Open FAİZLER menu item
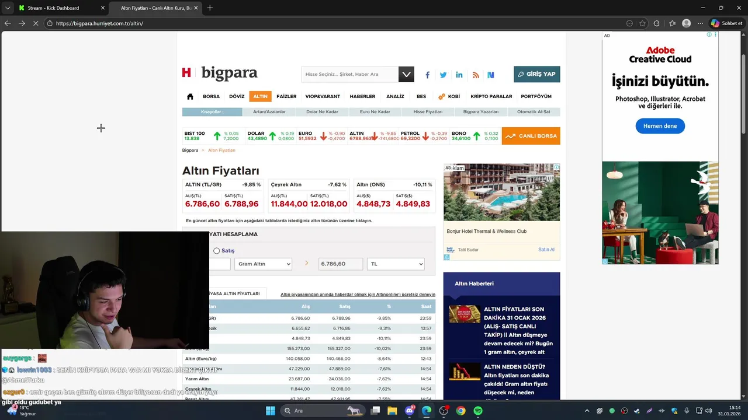The height and width of the screenshot is (420, 748). [x=286, y=96]
